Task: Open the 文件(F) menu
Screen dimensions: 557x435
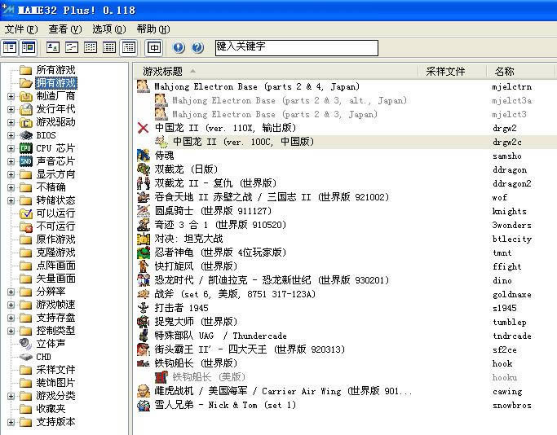Action: (20, 29)
